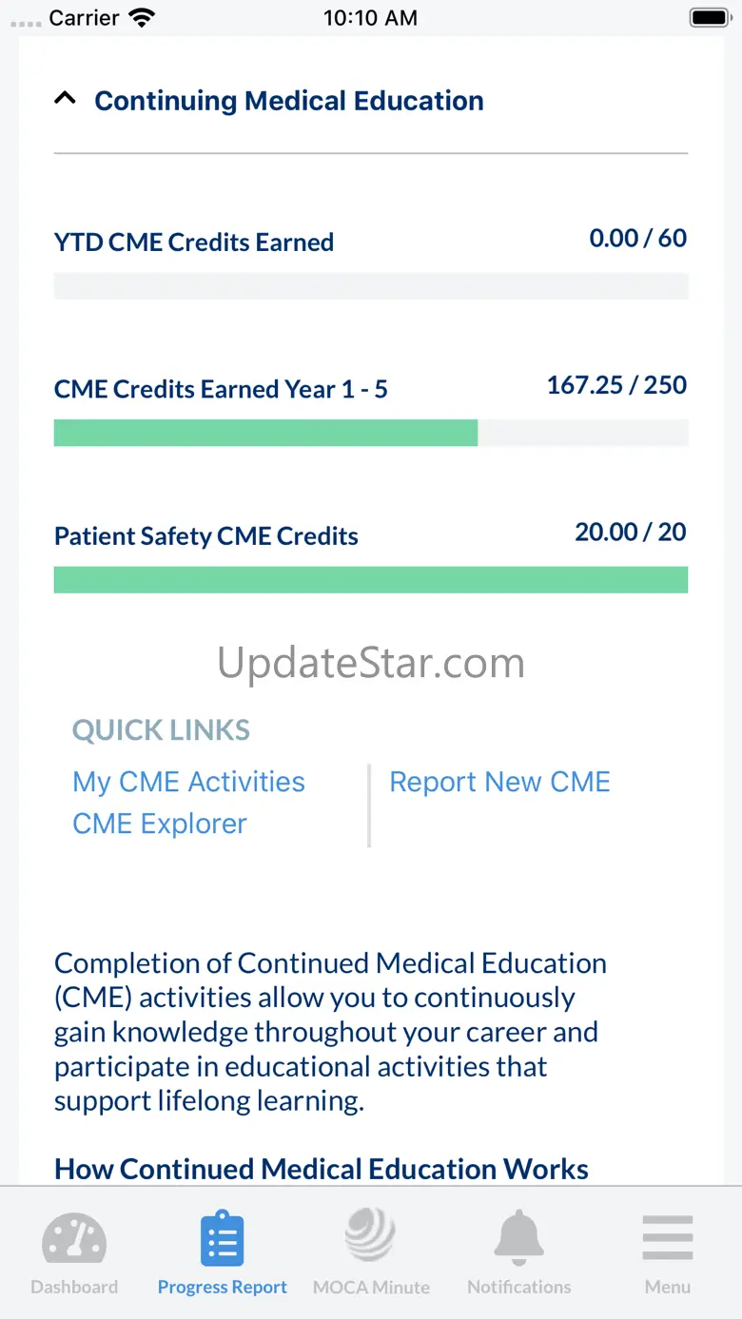Open My CME Activities link

(188, 782)
